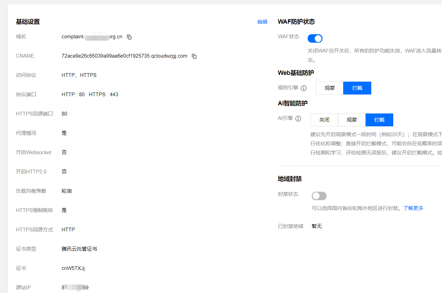The width and height of the screenshot is (442, 293).
Task: Open info tooltip next to AI引擎
Action: pyautogui.click(x=298, y=119)
